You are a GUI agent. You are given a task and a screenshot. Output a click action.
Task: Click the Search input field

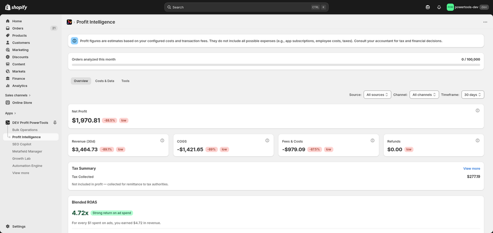coord(246,7)
